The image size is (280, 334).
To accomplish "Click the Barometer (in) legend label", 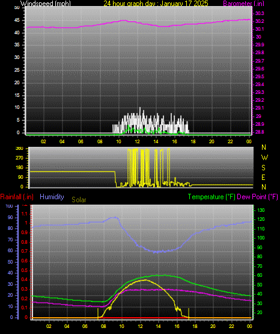I will (x=243, y=4).
